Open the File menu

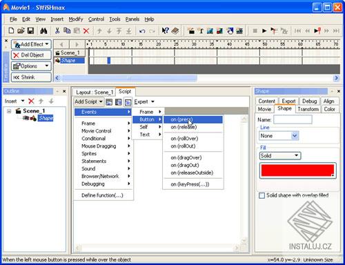pyautogui.click(x=13, y=19)
